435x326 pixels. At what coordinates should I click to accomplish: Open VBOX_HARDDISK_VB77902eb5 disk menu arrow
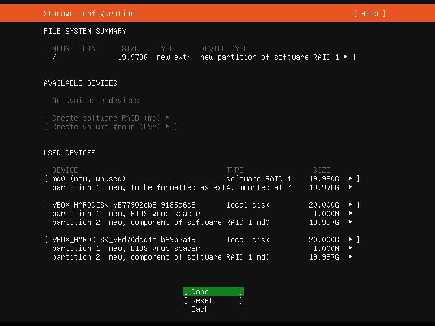coord(350,205)
